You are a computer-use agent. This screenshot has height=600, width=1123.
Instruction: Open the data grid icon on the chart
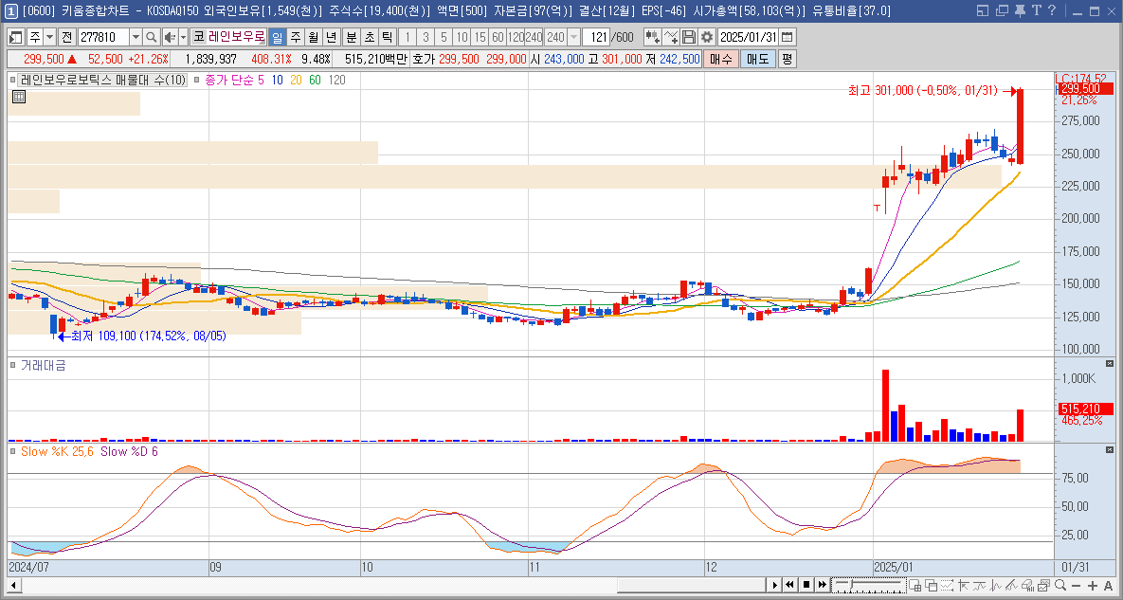(x=19, y=97)
